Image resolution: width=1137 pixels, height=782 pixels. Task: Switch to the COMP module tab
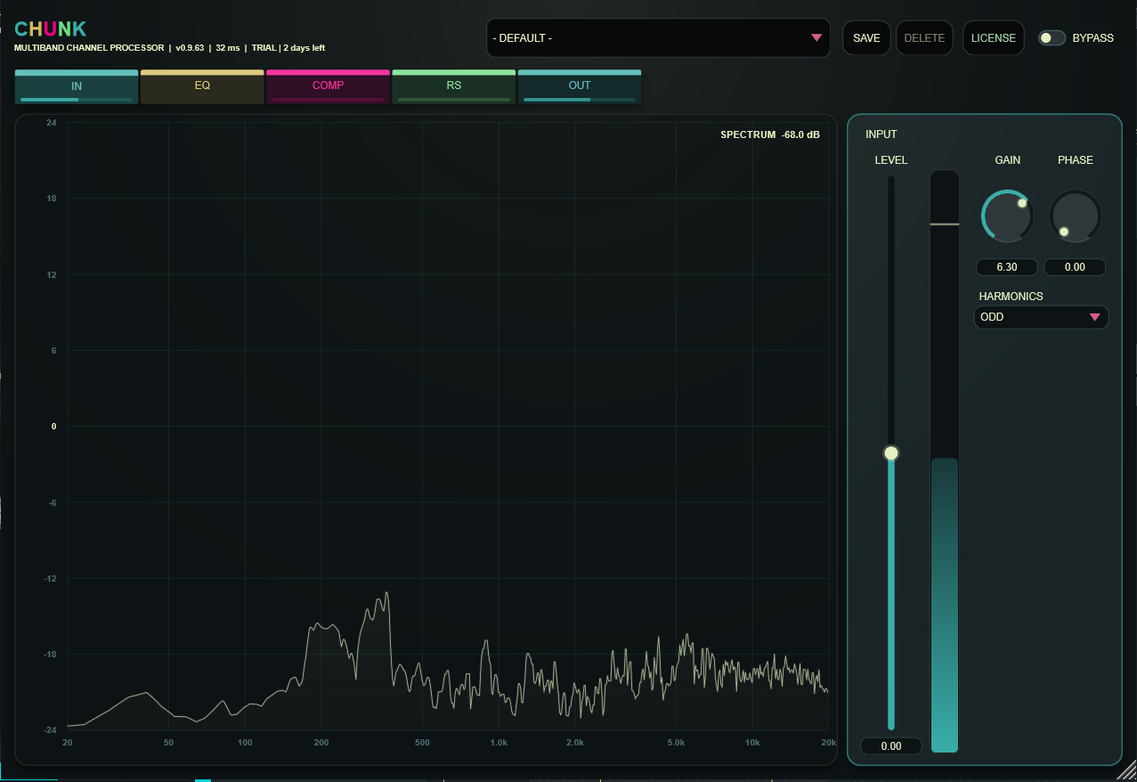point(328,87)
